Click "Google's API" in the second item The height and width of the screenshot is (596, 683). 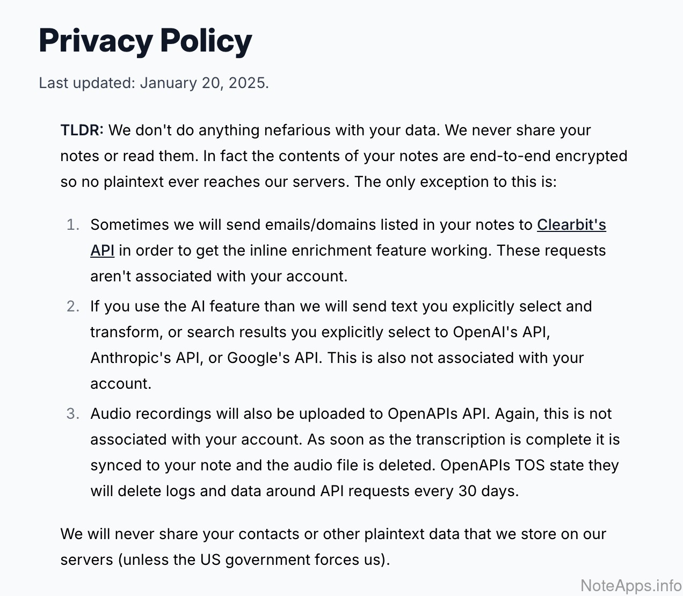pos(274,358)
